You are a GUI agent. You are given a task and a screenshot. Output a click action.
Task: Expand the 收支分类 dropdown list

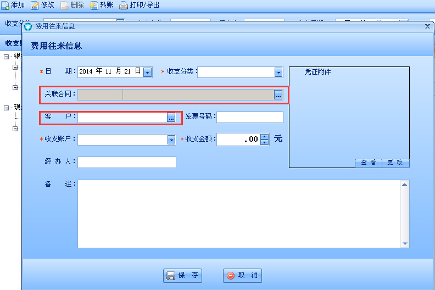pos(278,72)
